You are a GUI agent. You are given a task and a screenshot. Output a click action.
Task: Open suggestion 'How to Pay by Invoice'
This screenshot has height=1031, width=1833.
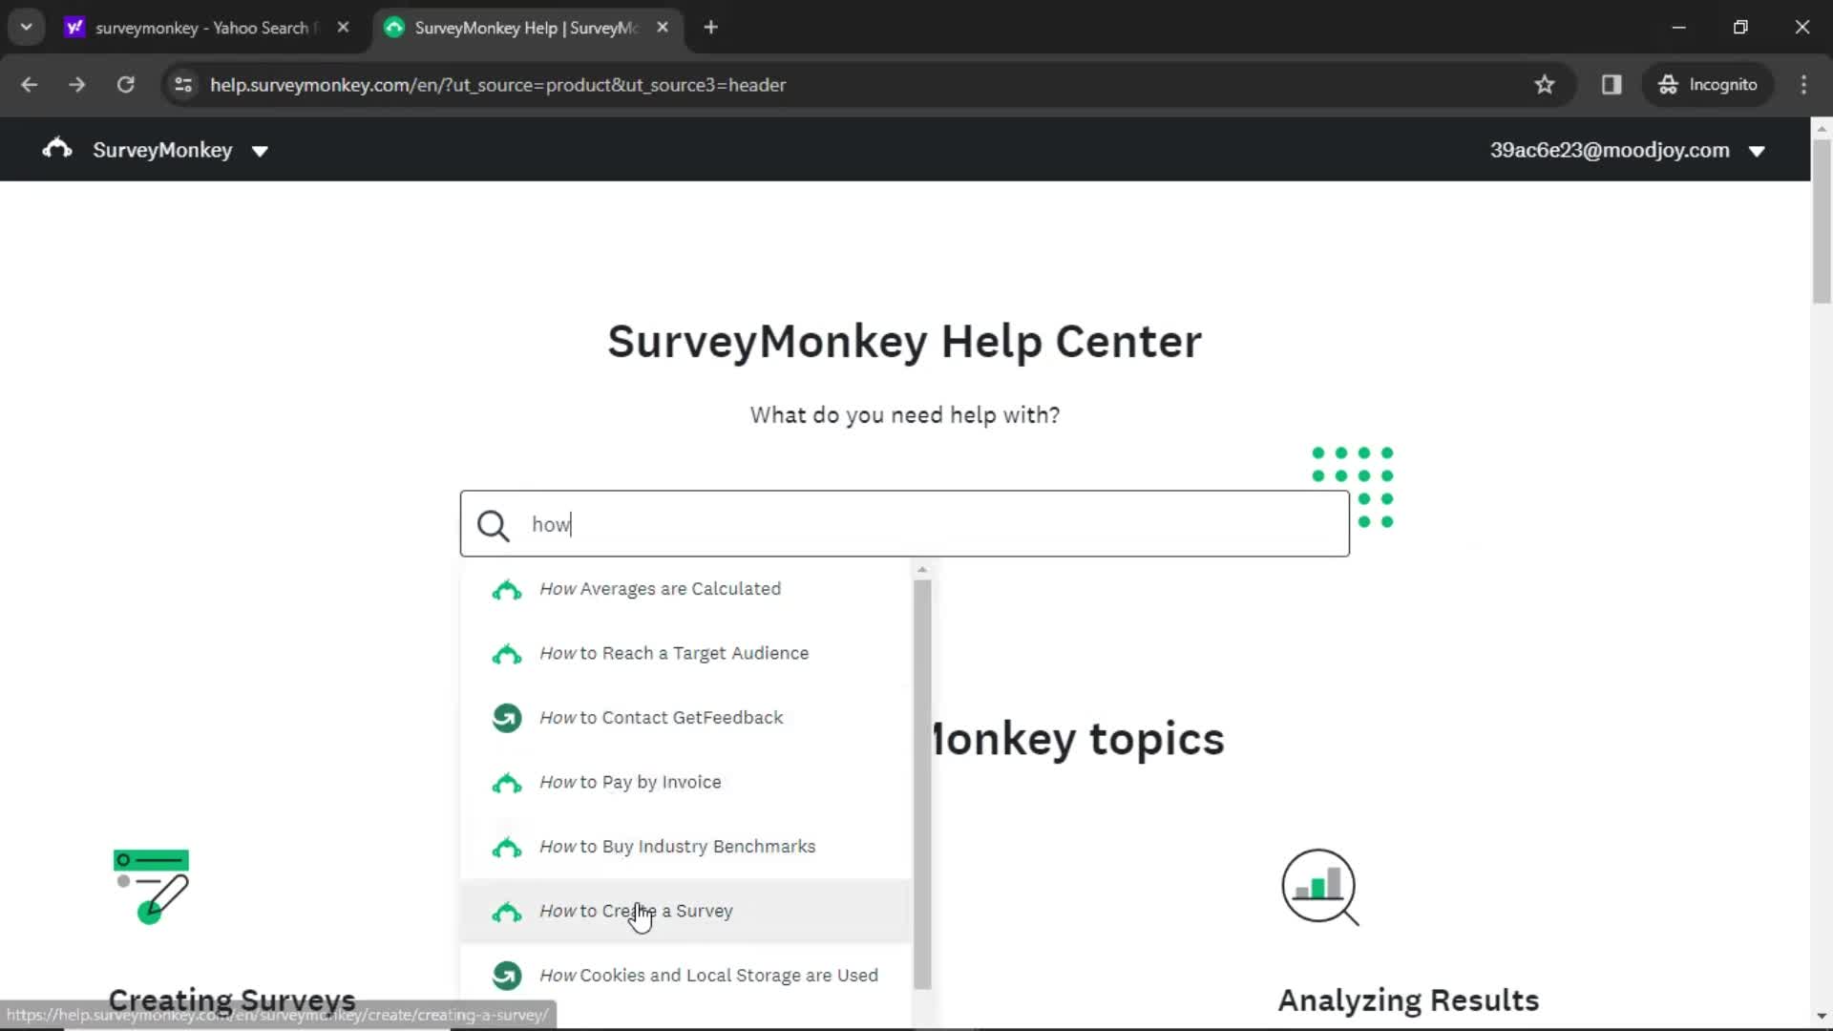pyautogui.click(x=685, y=782)
